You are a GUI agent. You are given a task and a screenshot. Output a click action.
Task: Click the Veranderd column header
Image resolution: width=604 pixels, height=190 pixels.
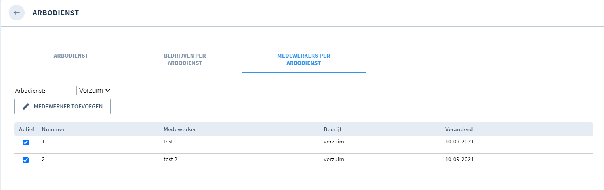459,129
